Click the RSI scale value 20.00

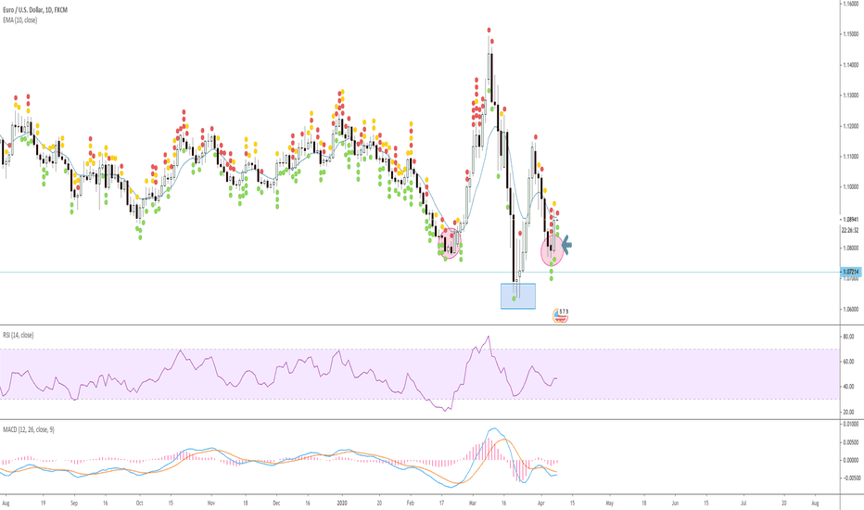click(x=848, y=412)
